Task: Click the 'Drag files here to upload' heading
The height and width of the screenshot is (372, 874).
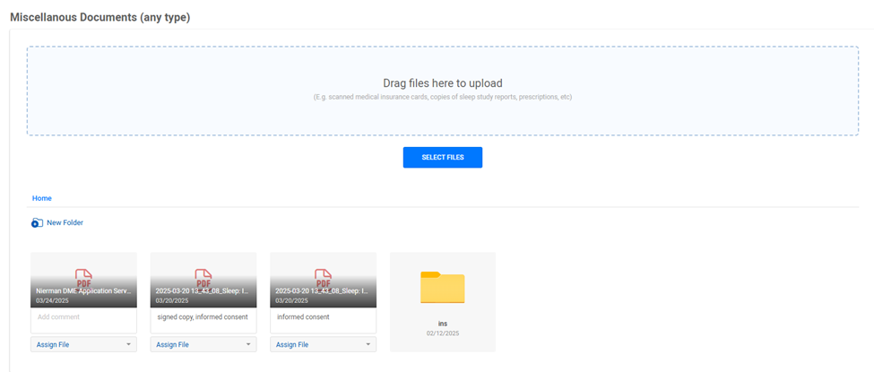Action: pyautogui.click(x=443, y=83)
